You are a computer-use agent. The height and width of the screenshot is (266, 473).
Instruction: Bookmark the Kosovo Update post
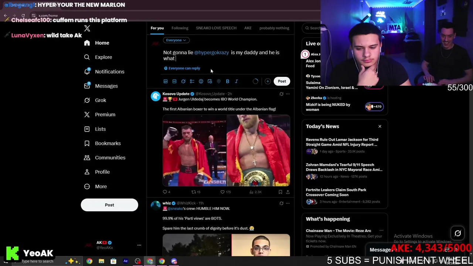[x=280, y=192]
